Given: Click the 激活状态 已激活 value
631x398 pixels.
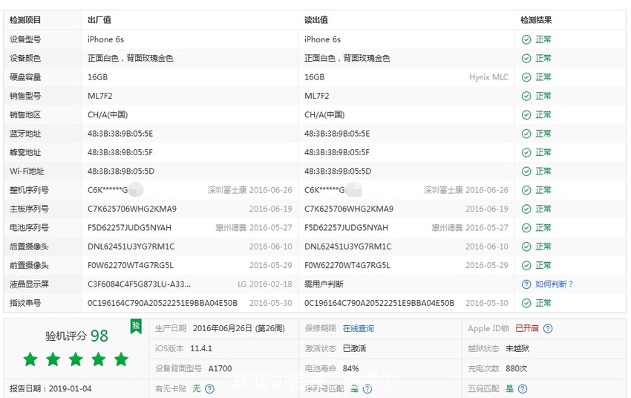Looking at the screenshot, I should pos(354,348).
